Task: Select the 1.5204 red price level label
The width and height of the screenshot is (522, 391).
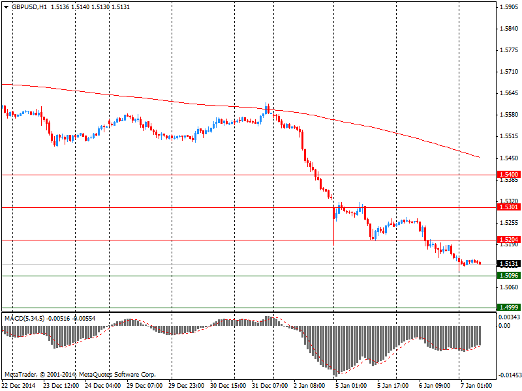Action: click(x=509, y=240)
